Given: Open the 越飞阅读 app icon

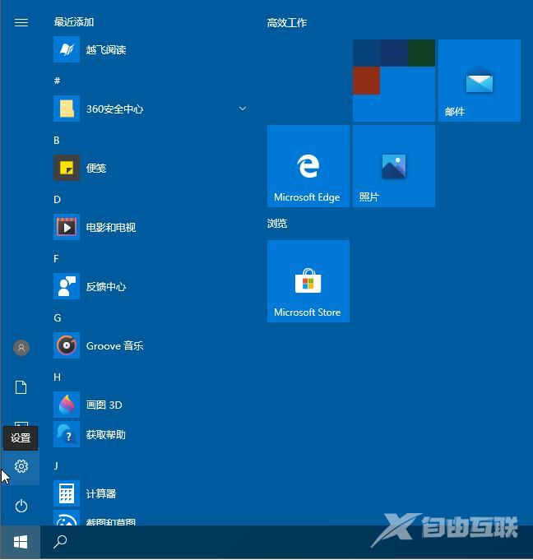Looking at the screenshot, I should tap(67, 49).
